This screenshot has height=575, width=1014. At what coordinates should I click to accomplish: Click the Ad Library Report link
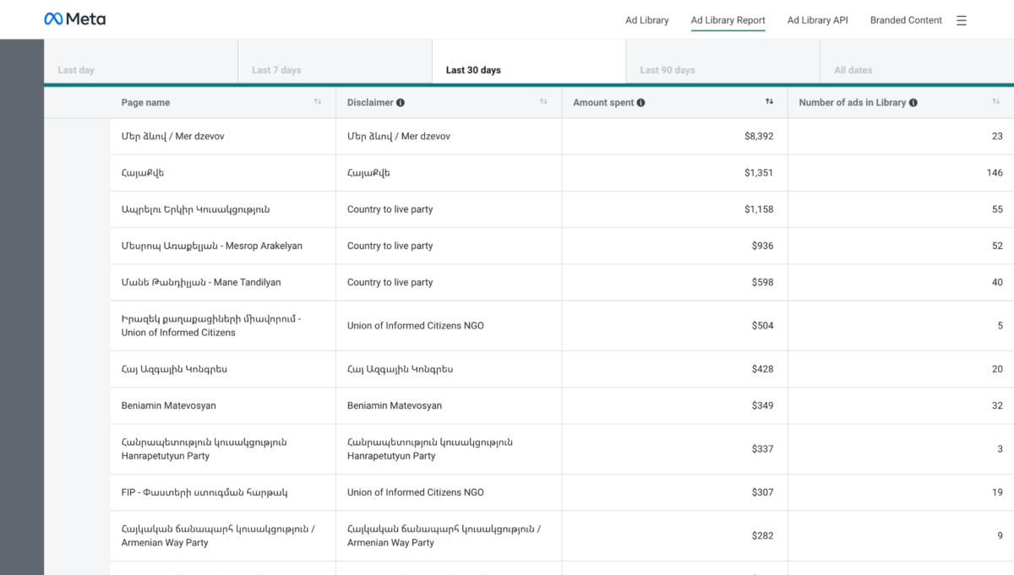click(x=728, y=20)
